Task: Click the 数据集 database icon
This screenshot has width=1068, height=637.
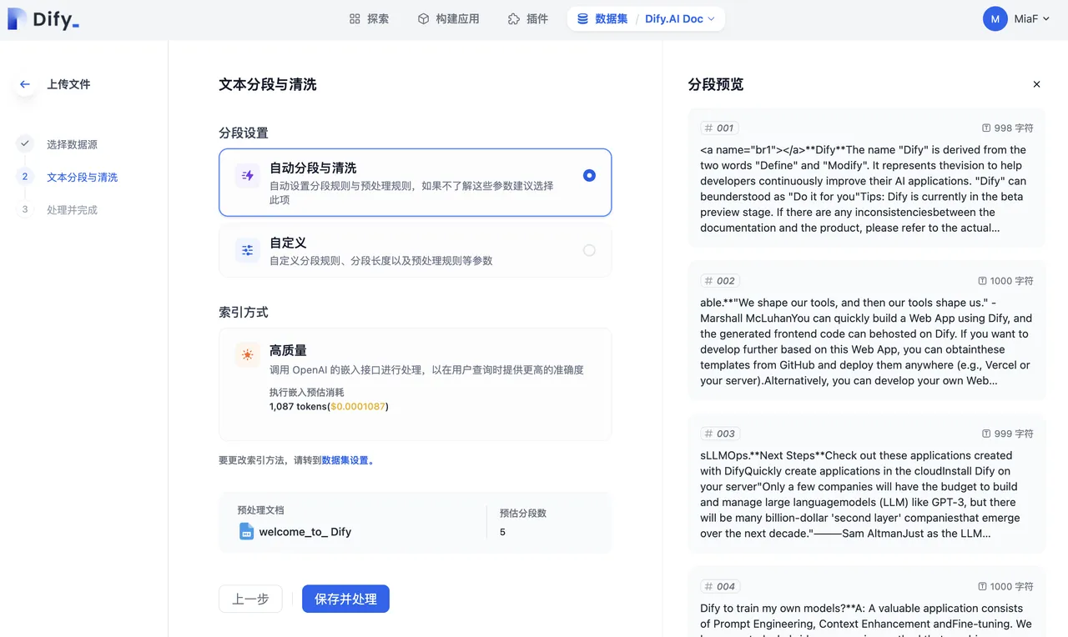Action: [582, 19]
